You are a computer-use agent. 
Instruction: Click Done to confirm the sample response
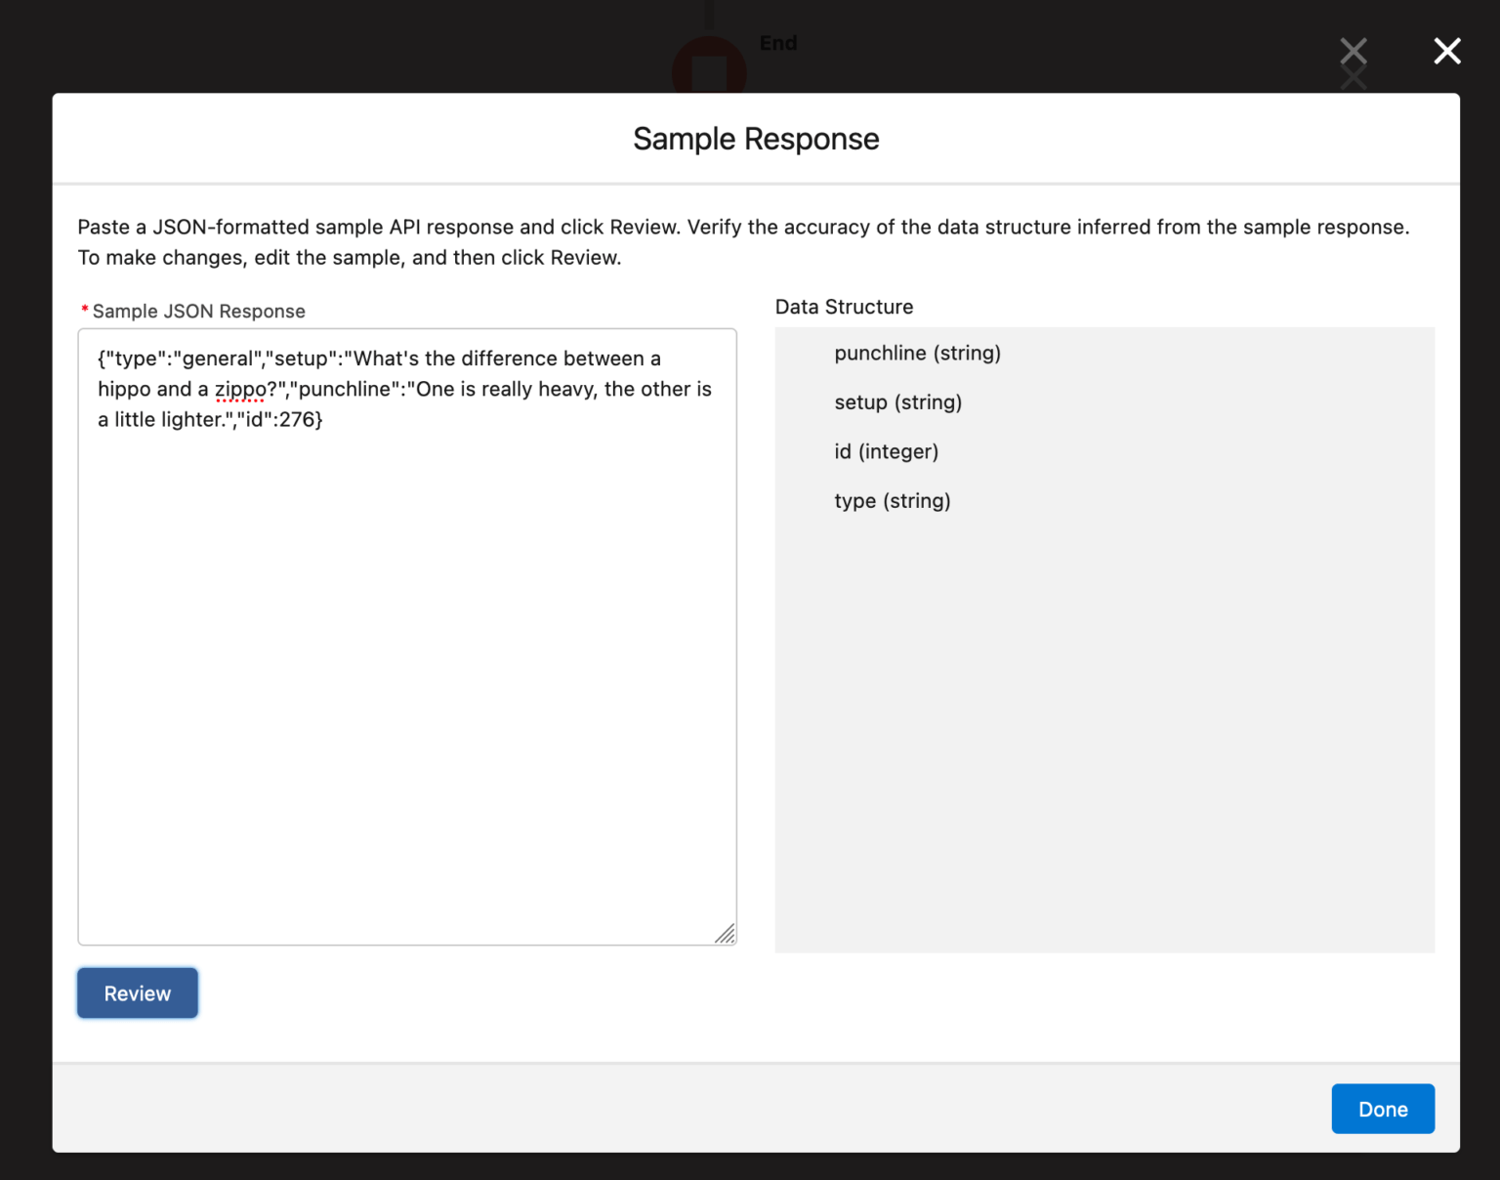click(x=1382, y=1109)
